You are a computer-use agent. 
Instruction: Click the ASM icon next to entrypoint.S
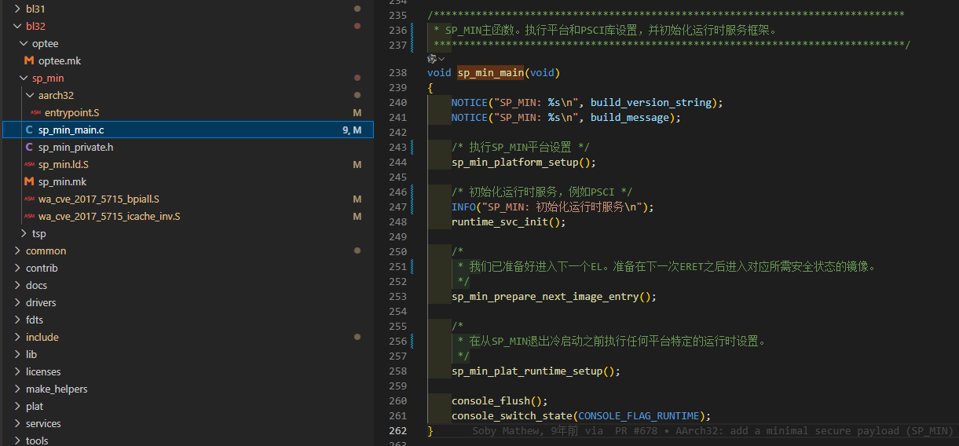coord(35,112)
